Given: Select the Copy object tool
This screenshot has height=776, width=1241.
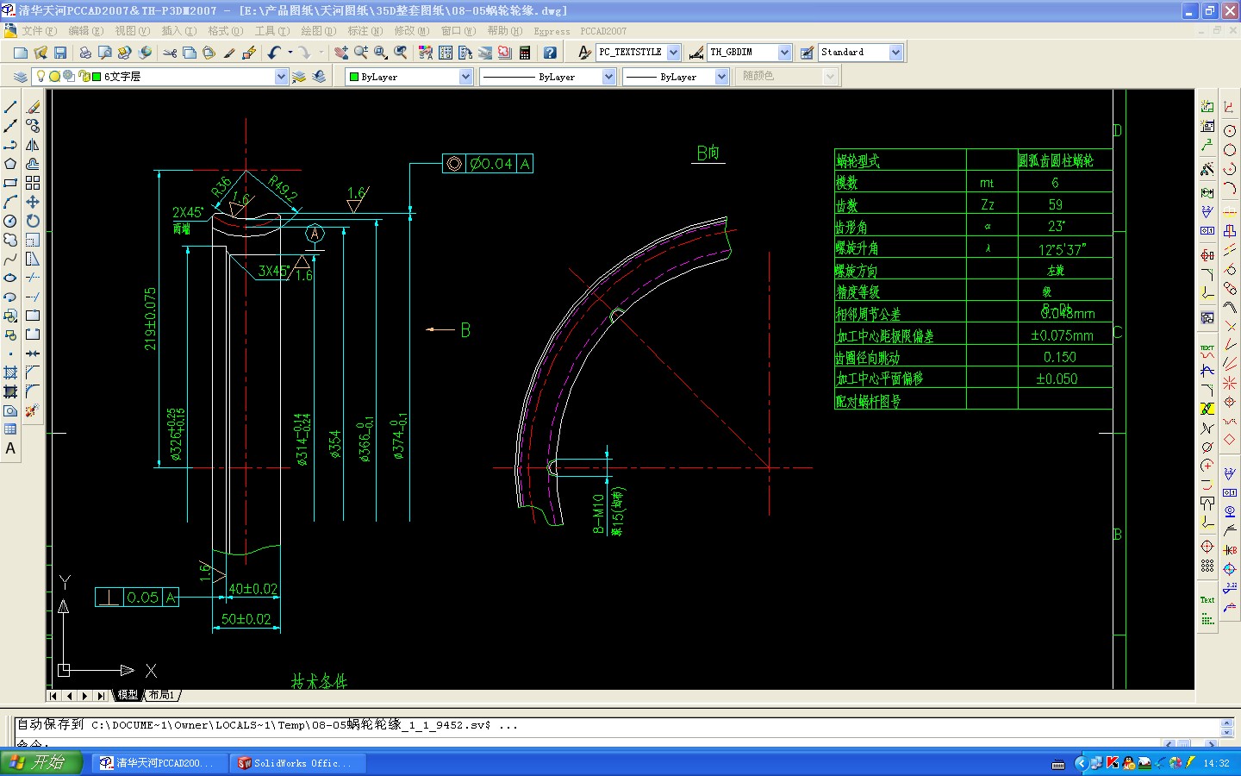Looking at the screenshot, I should (x=33, y=126).
